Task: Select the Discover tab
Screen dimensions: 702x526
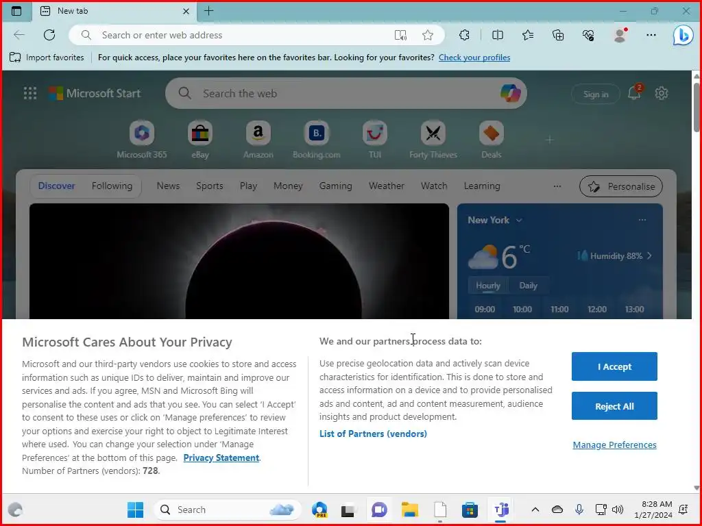Action: click(x=56, y=186)
